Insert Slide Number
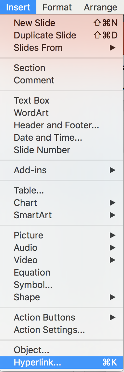 (x=62, y=150)
